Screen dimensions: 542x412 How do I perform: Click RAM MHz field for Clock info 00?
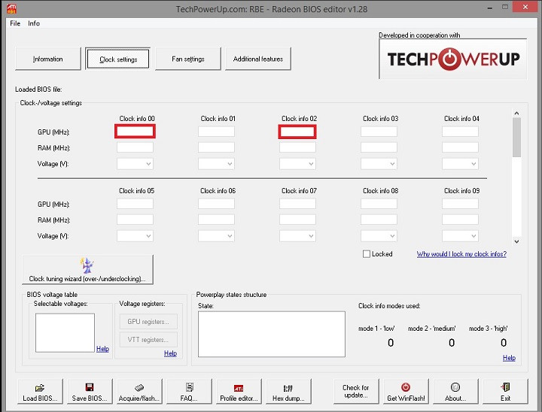pos(135,147)
